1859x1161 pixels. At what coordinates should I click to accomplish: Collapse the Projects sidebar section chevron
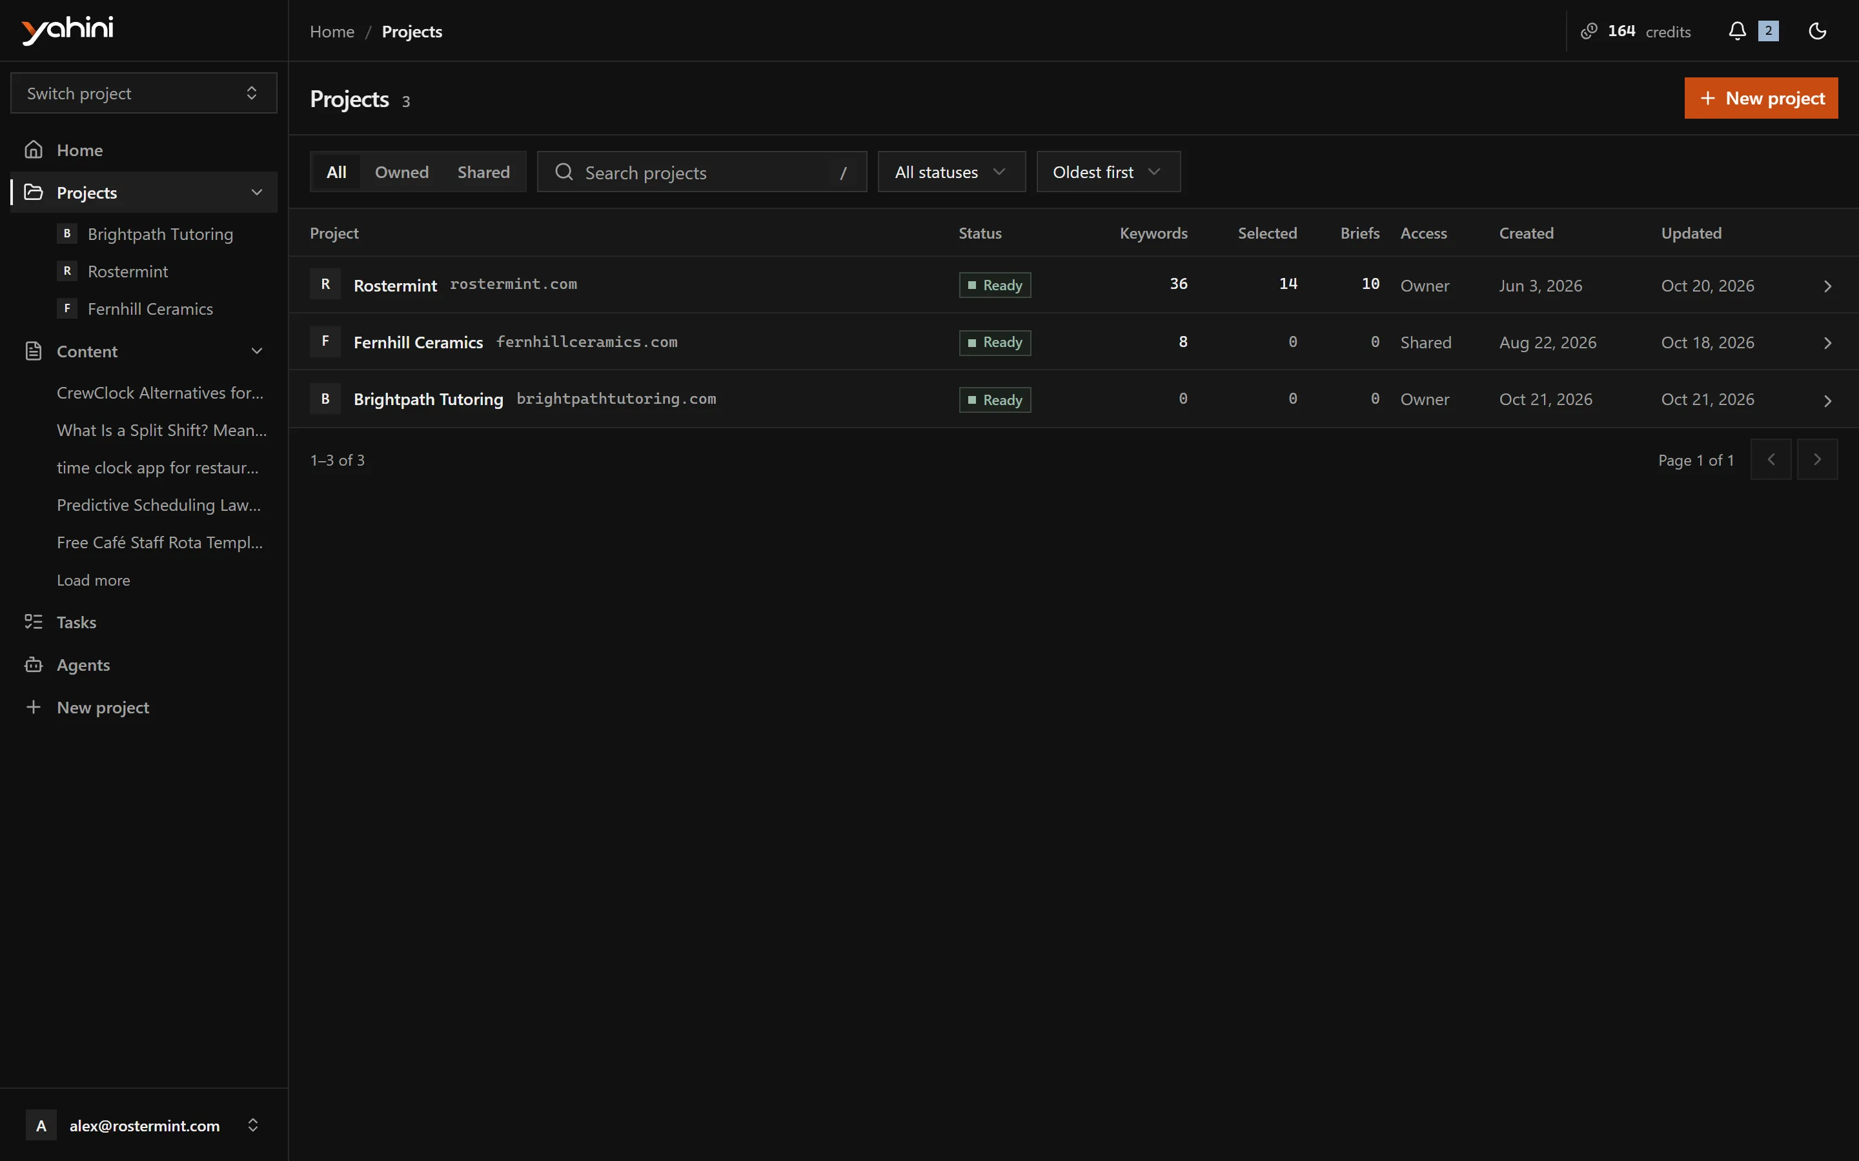pyautogui.click(x=256, y=192)
